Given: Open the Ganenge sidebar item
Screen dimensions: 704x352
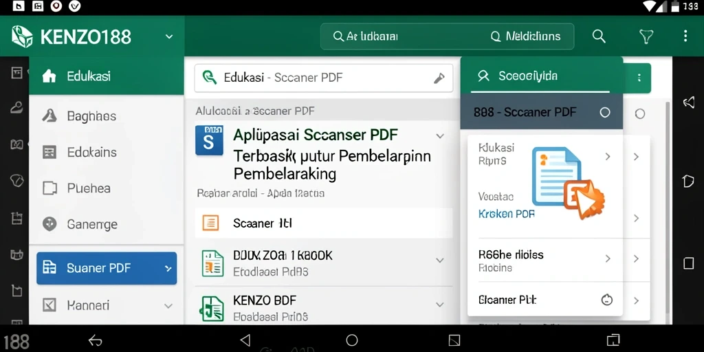Looking at the screenshot, I should click(107, 224).
